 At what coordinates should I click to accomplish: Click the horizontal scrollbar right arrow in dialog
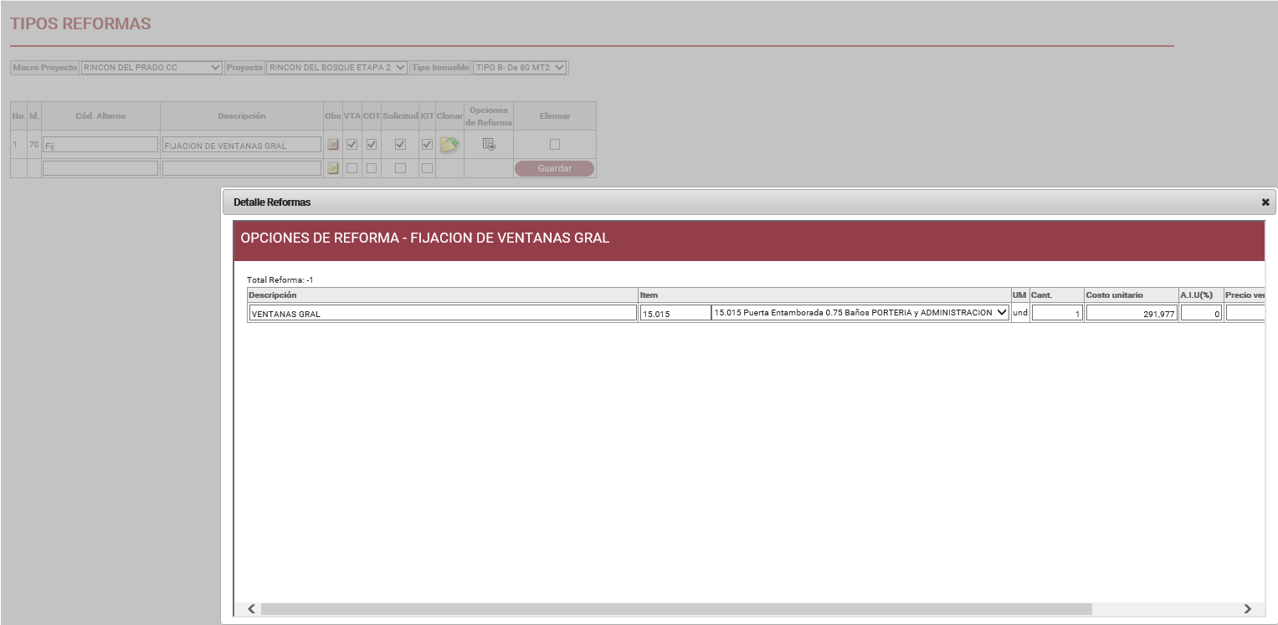(1247, 609)
